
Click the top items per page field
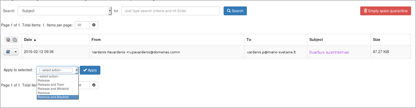(x=82, y=25)
